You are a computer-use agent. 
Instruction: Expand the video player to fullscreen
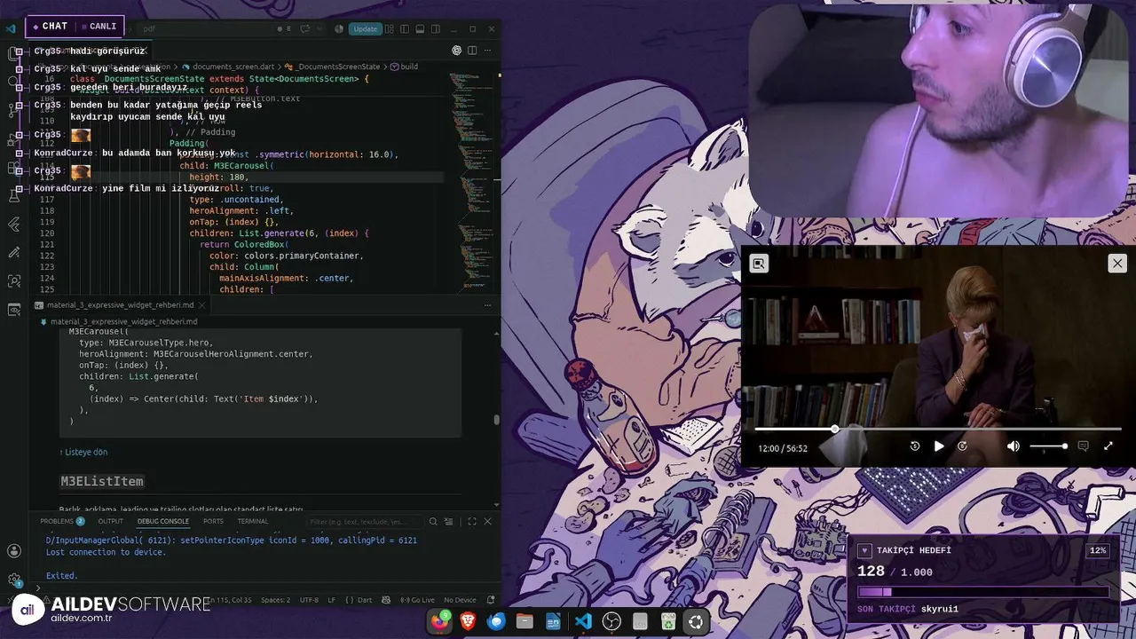(x=1108, y=446)
